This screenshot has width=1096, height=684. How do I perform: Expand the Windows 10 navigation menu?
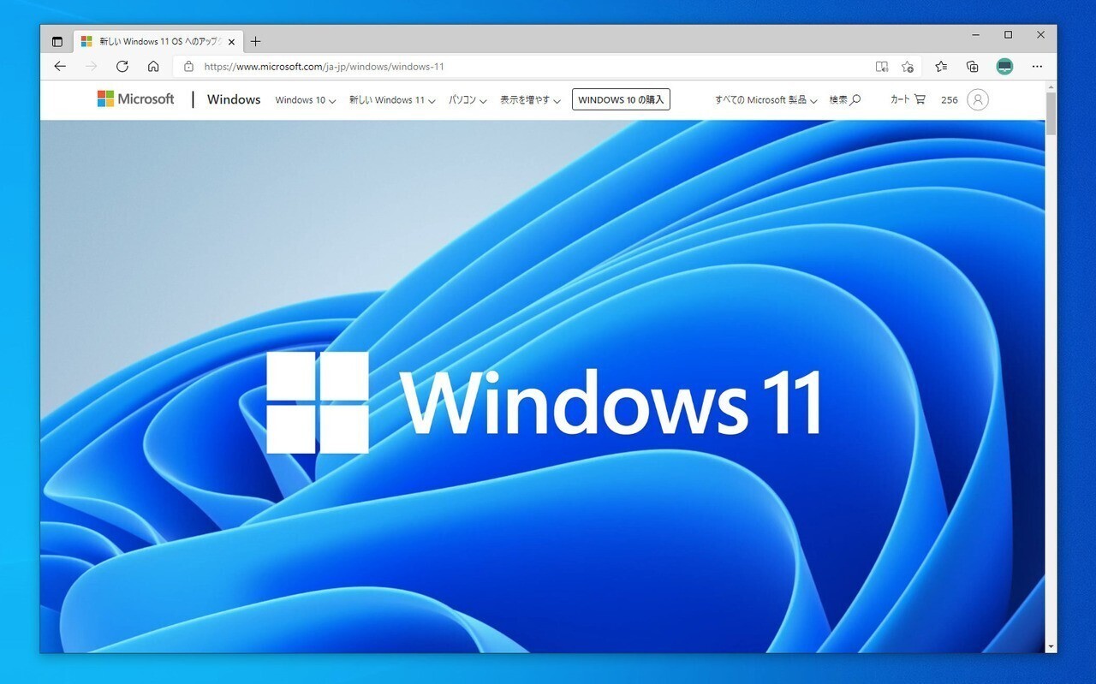pos(306,100)
